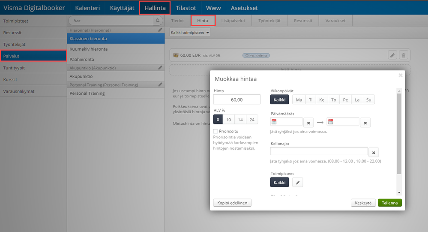
Task: Select Varausnäkymät in the sidebar
Action: (x=33, y=91)
